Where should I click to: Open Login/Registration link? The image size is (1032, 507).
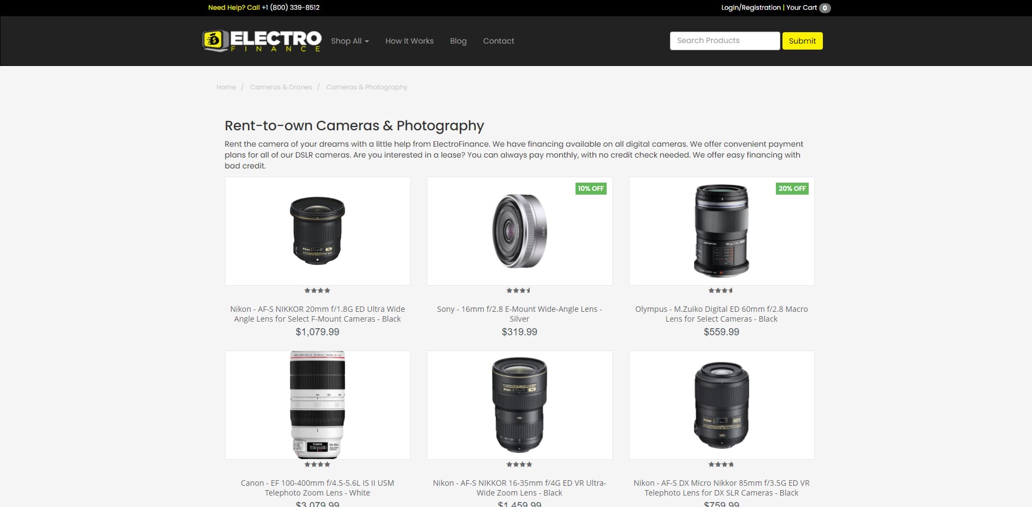pos(751,8)
